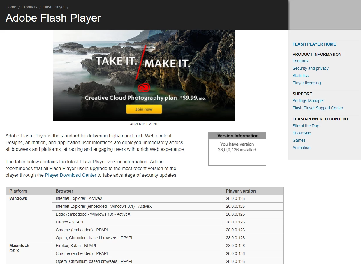Image resolution: width=361 pixels, height=264 pixels.
Task: Click the Version Information box header
Action: point(237,136)
